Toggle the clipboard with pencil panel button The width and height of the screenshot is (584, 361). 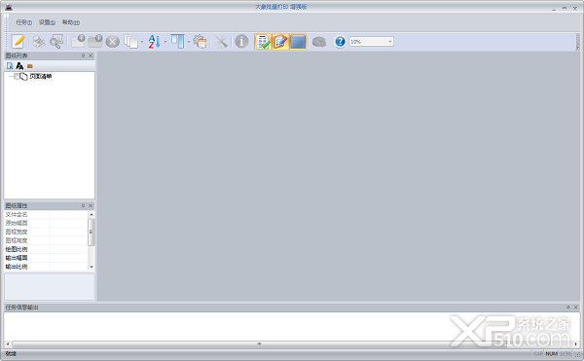[x=280, y=41]
